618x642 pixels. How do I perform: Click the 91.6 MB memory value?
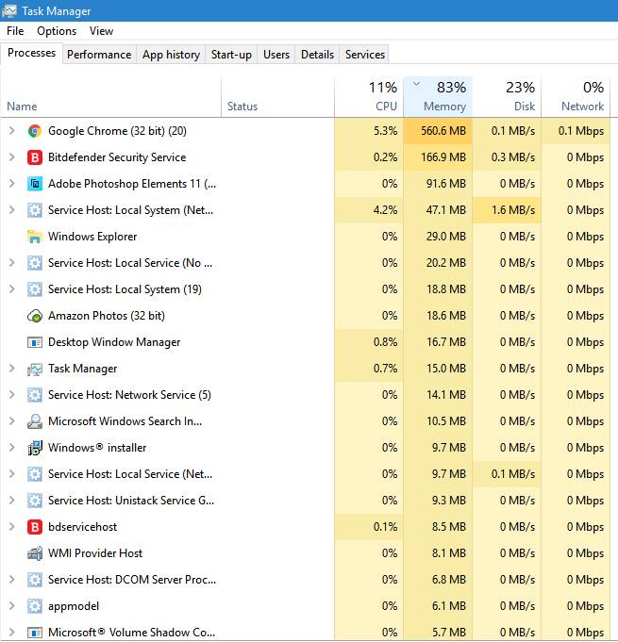tap(446, 184)
